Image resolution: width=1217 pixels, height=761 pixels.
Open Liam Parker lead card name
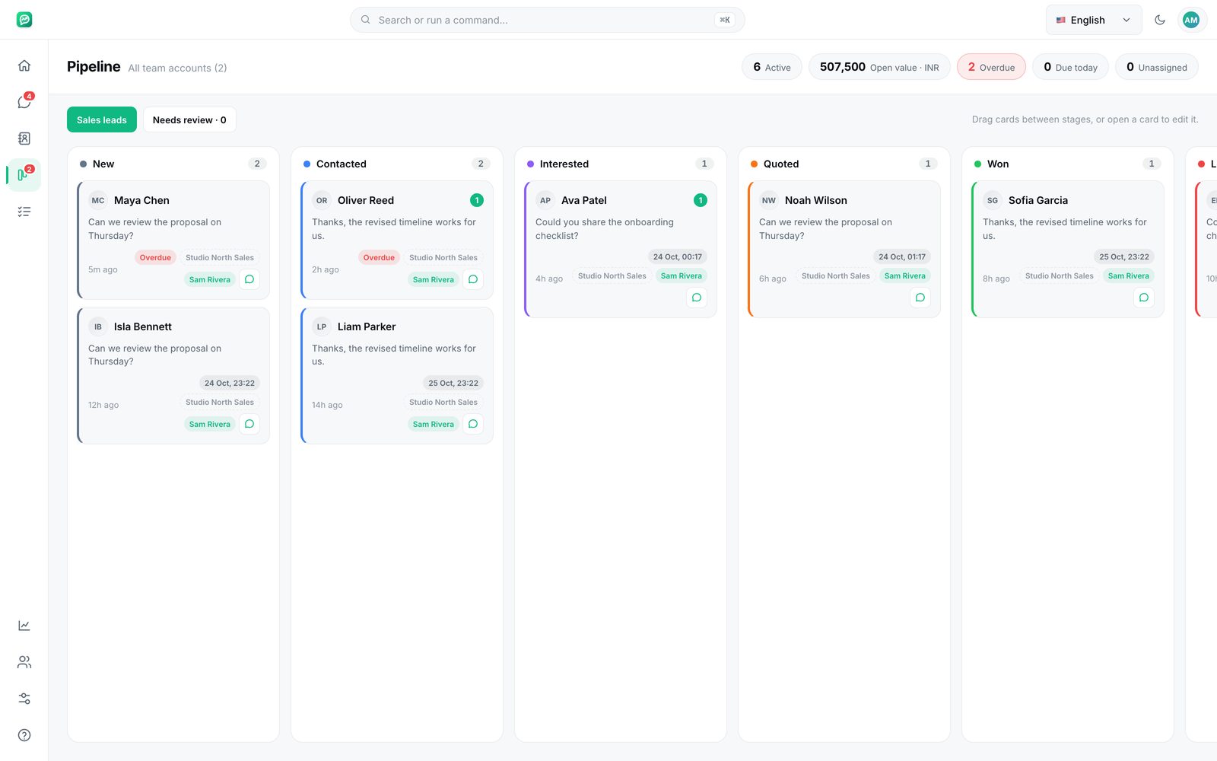(367, 326)
